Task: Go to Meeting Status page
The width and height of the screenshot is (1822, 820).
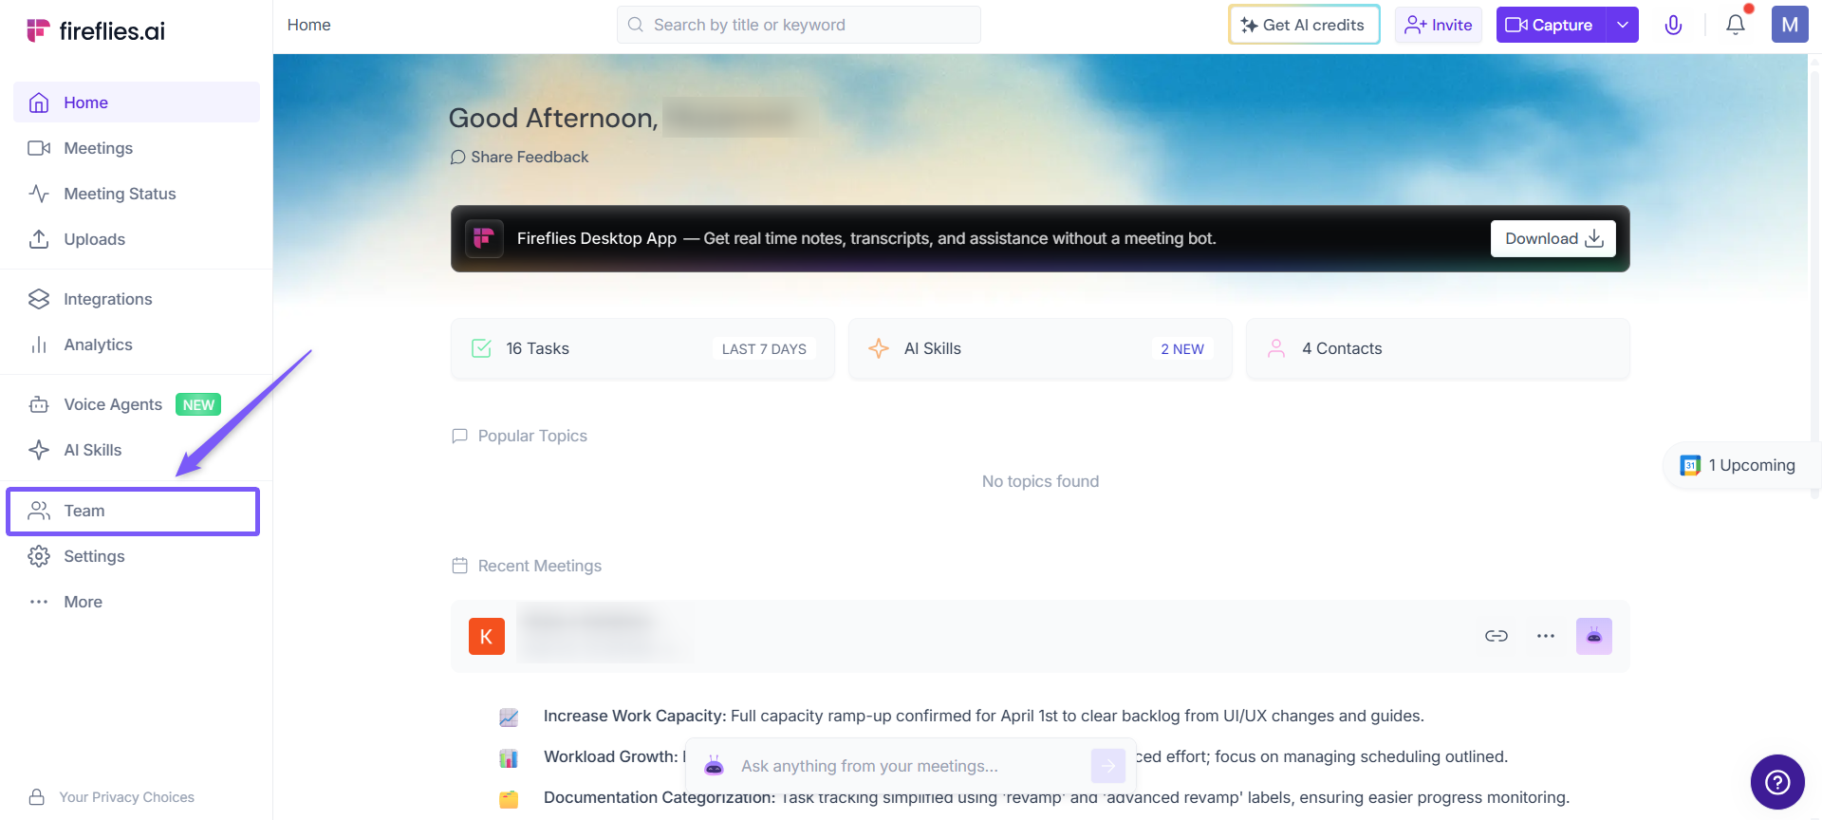Action: pyautogui.click(x=137, y=194)
